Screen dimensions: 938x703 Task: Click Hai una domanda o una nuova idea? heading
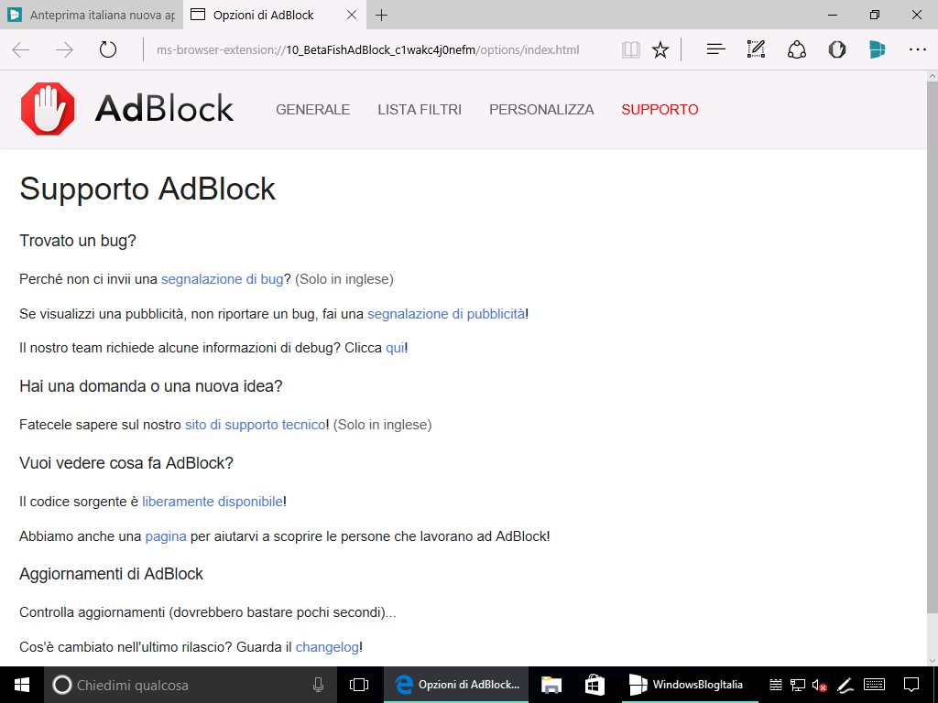click(x=151, y=386)
